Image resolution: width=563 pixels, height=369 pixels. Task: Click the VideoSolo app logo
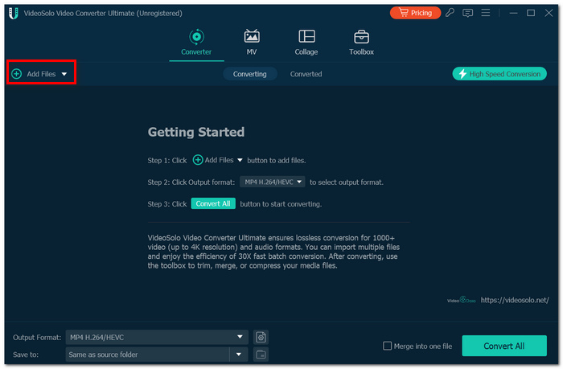(14, 14)
